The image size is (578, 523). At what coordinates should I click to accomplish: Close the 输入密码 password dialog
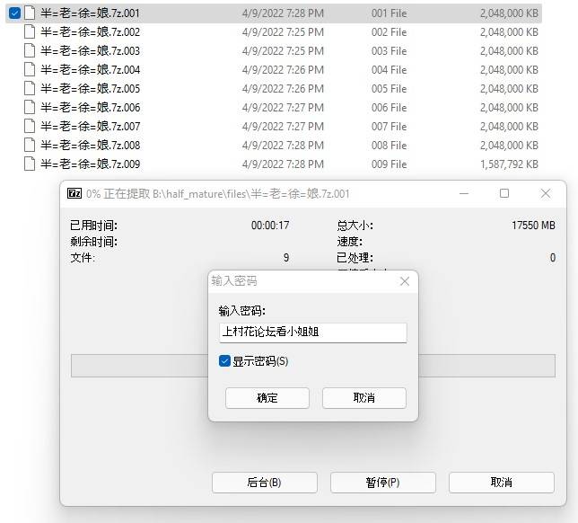click(x=403, y=281)
